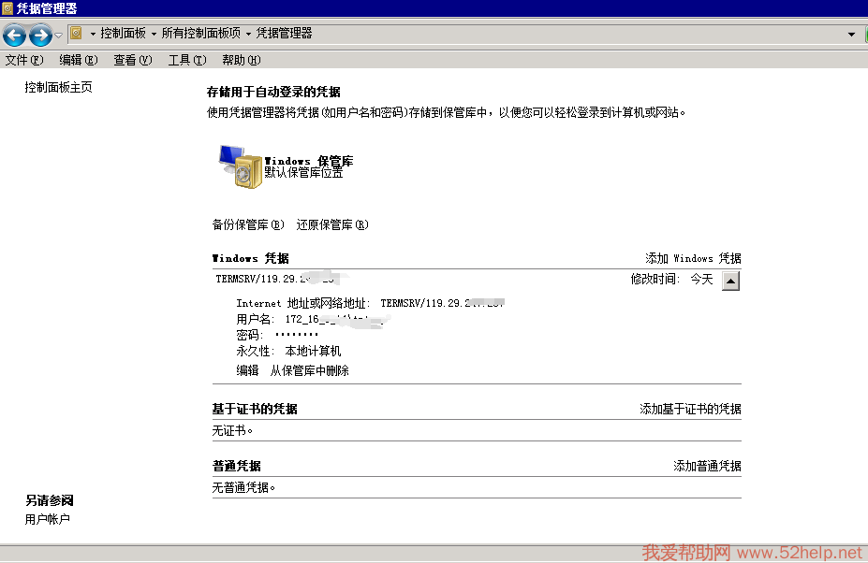
Task: Click 从保管库中删除 to remove credential
Action: (309, 371)
